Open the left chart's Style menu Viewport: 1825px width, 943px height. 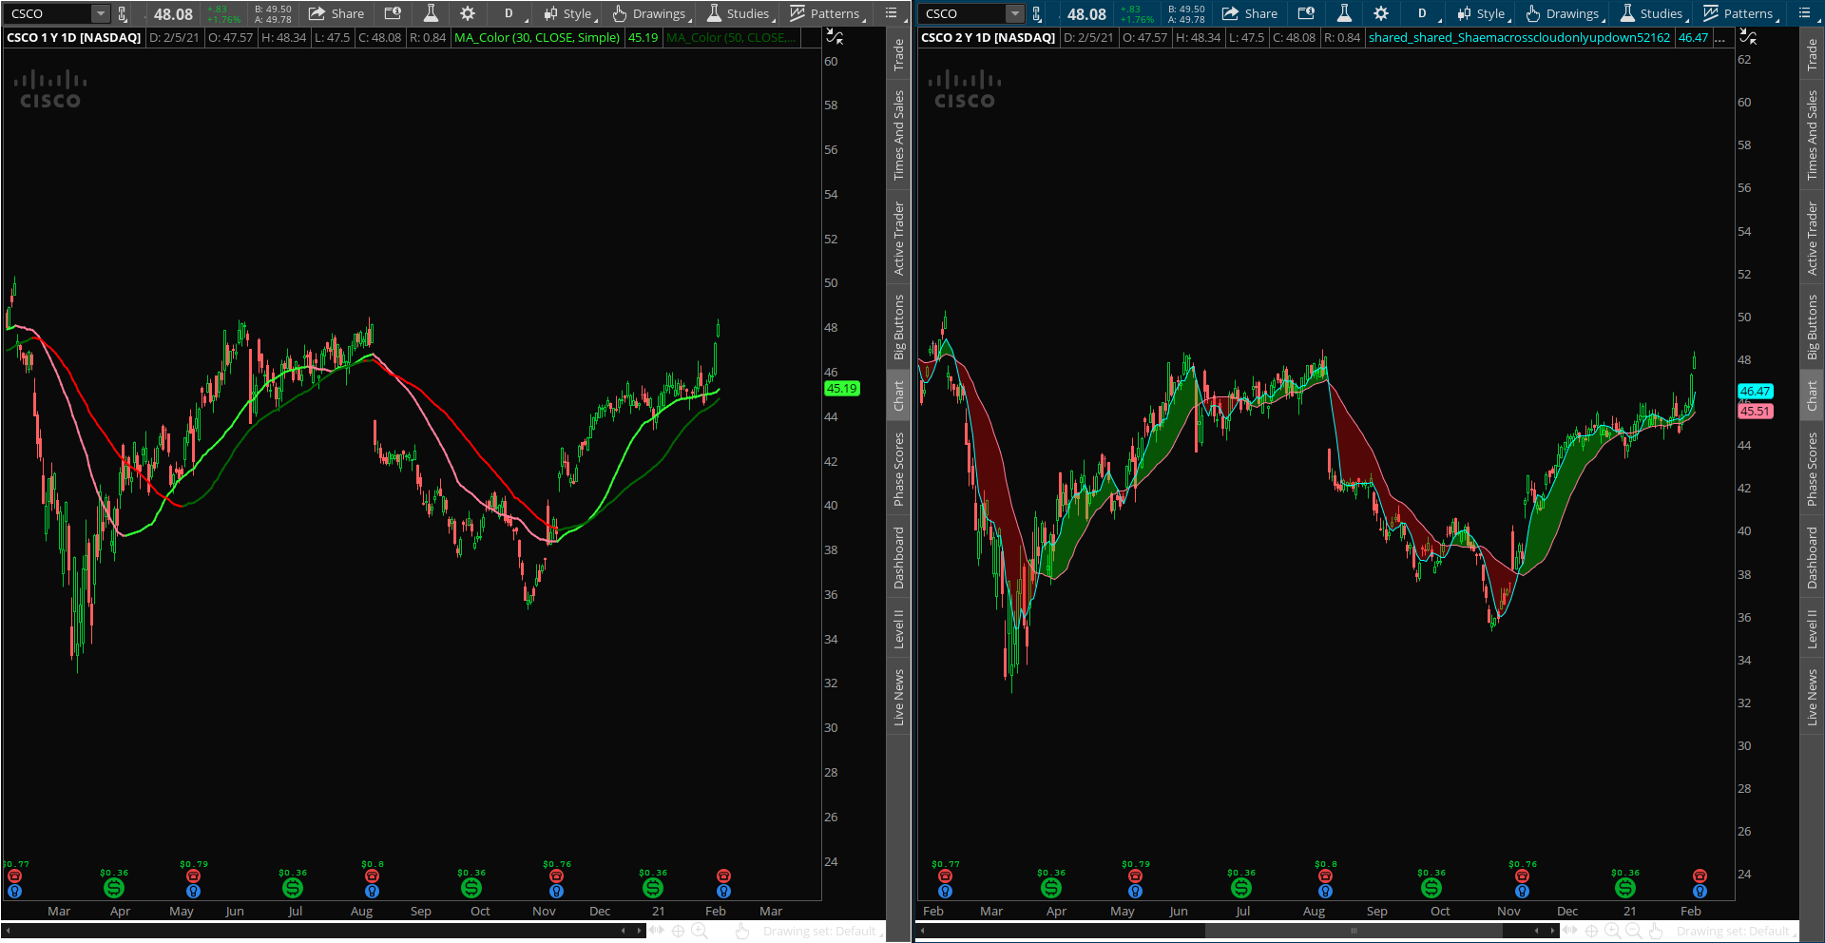click(x=569, y=13)
